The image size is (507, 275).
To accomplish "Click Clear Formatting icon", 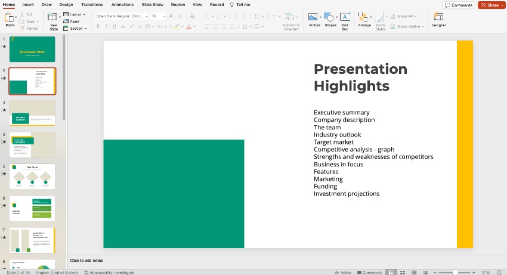I will tap(193, 16).
